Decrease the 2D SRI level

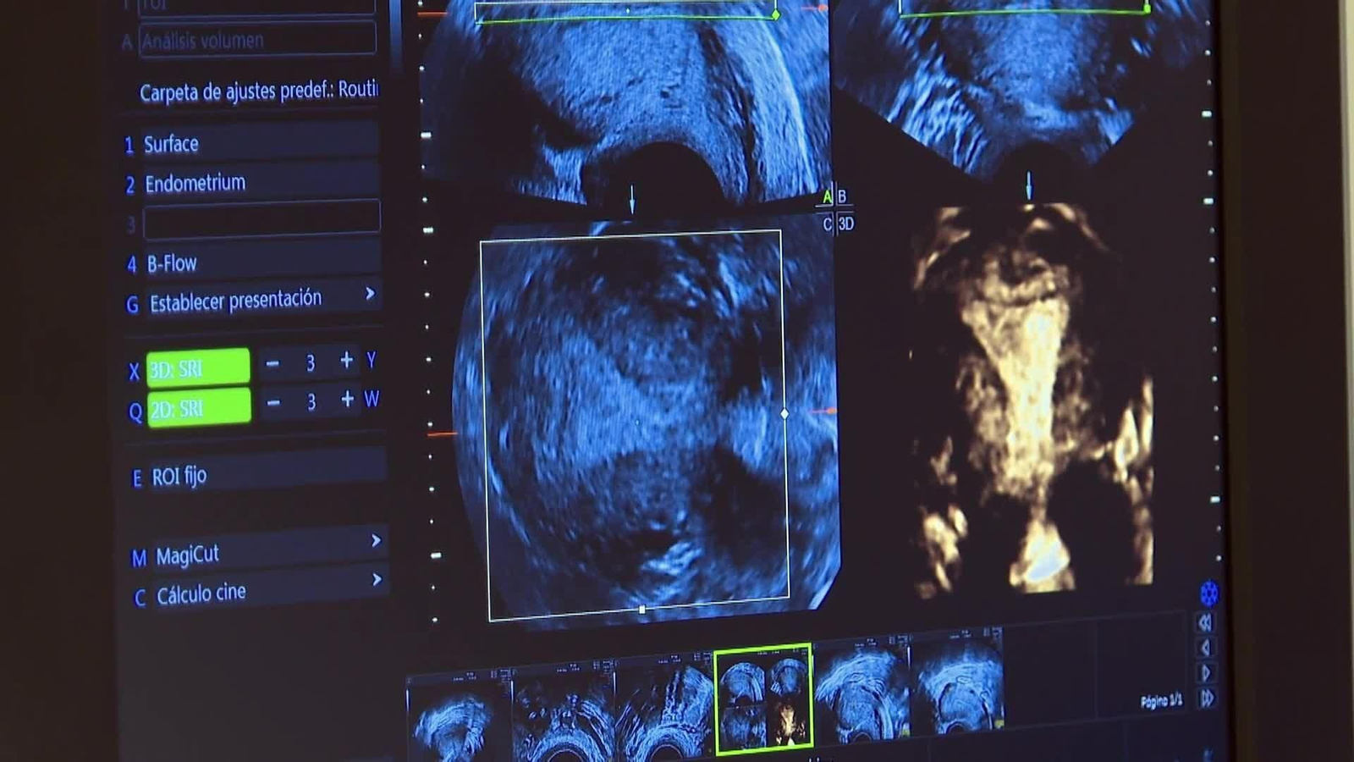[273, 403]
